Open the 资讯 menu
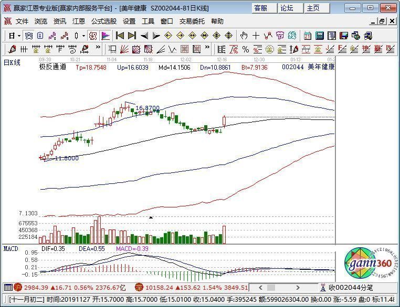This screenshot has height=307, width=400. [60, 21]
